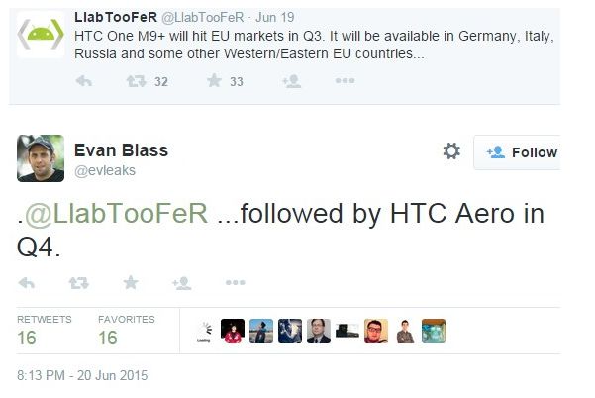Follow Evan Blass with the Follow button
The image size is (595, 398).
(x=517, y=152)
